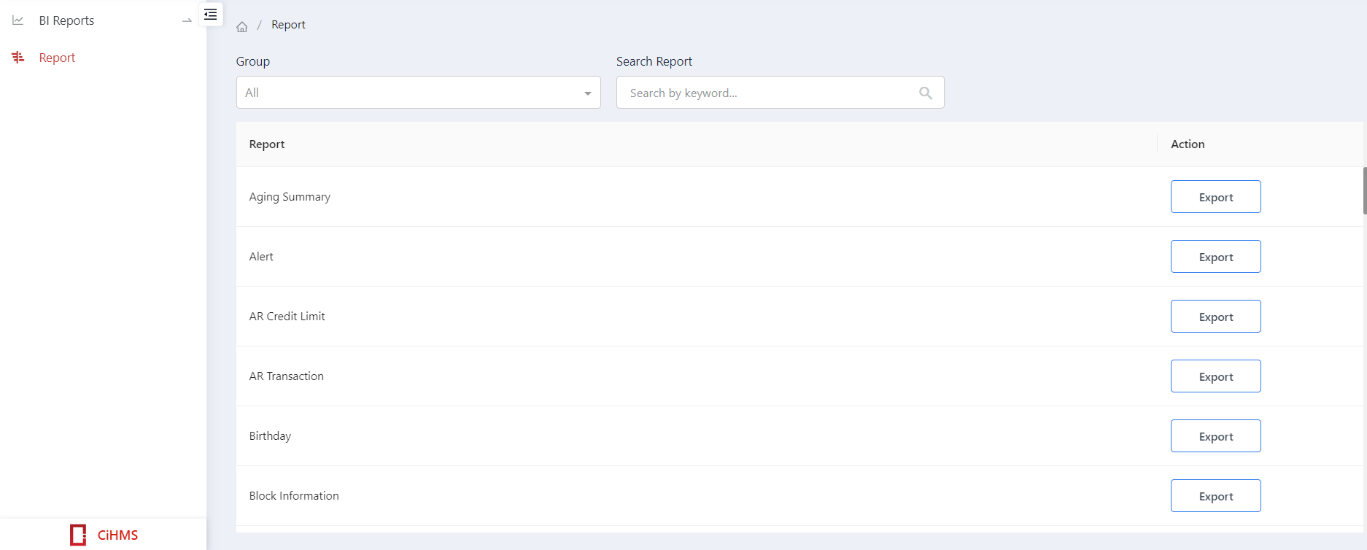
Task: Open the BI Reports menu item
Action: pyautogui.click(x=66, y=20)
